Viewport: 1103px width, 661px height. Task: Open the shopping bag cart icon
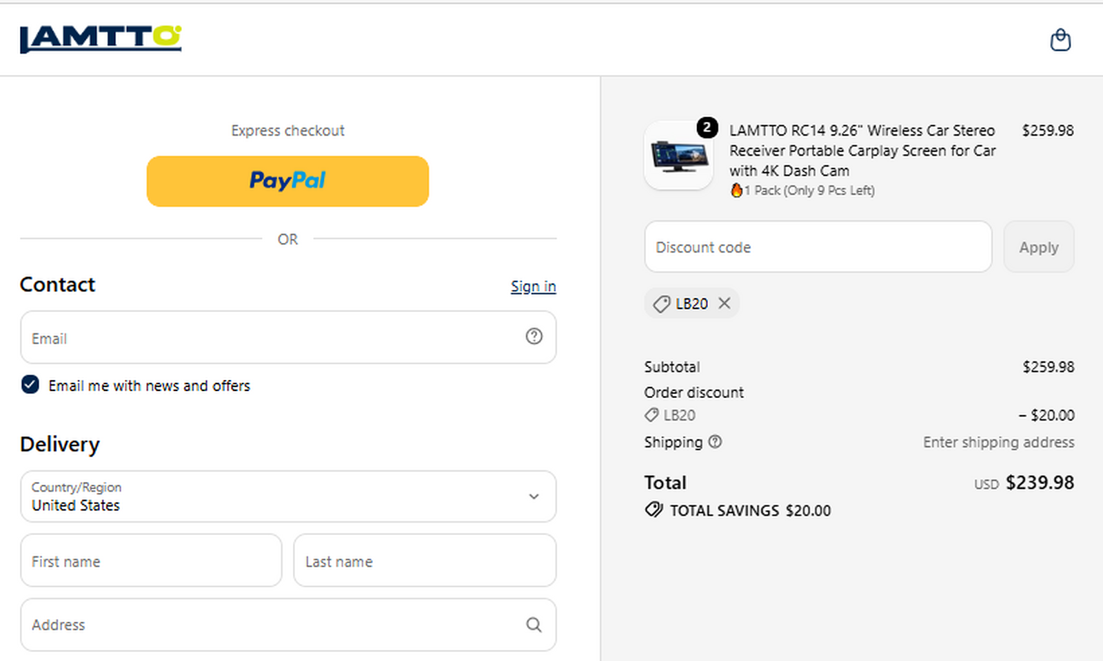pyautogui.click(x=1060, y=40)
